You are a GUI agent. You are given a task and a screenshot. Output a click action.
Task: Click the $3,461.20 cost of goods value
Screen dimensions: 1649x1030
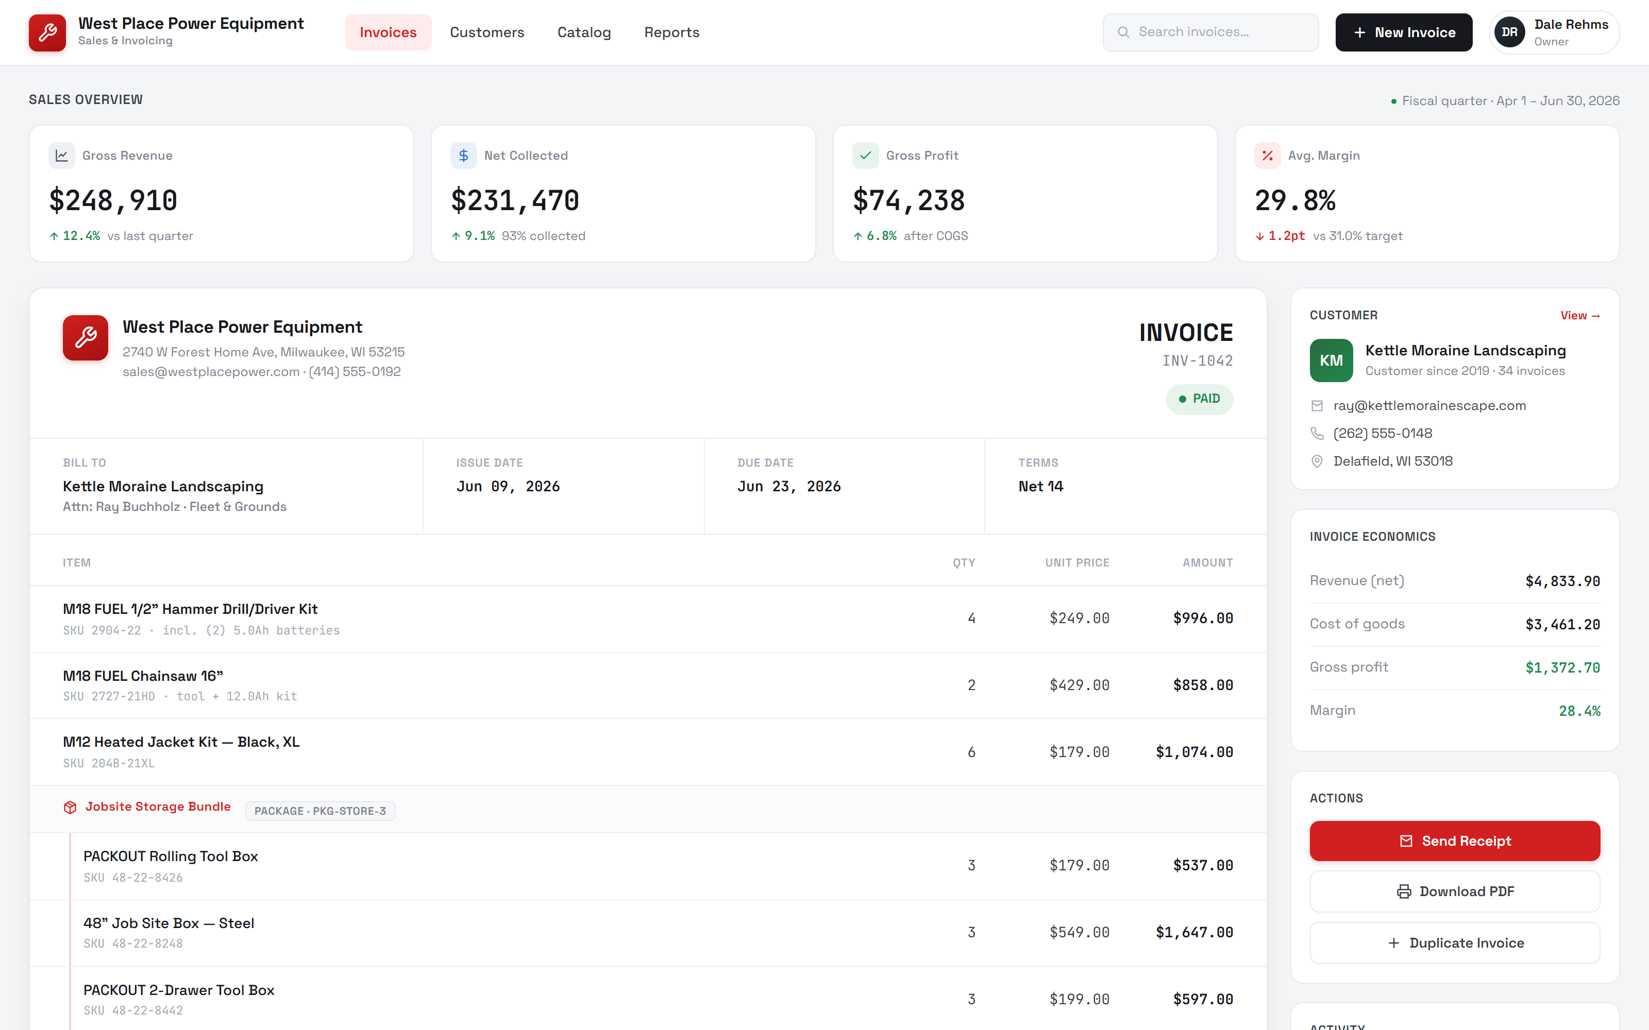1562,624
